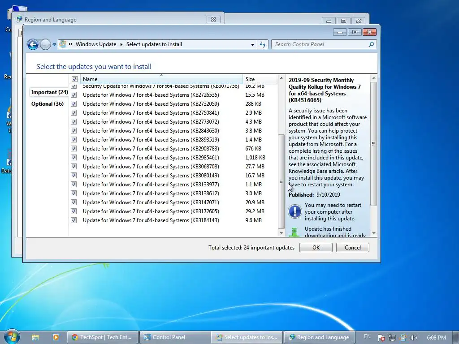
Task: Select the row for update KB3080149
Action: point(173,176)
